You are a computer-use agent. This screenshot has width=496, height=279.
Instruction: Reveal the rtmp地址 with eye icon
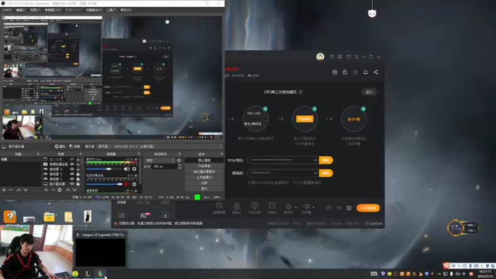pyautogui.click(x=316, y=161)
